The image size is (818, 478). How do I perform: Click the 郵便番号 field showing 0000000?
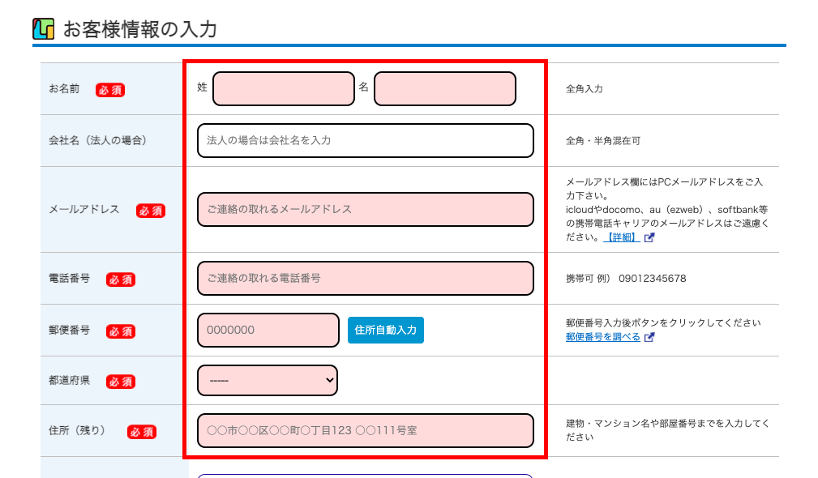coord(268,330)
